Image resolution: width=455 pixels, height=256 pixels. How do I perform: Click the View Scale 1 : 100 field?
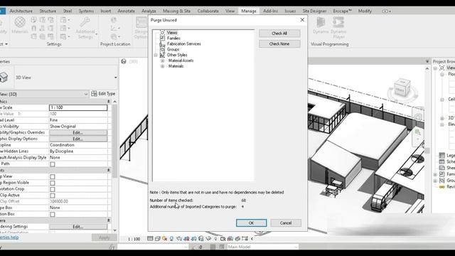(x=78, y=107)
